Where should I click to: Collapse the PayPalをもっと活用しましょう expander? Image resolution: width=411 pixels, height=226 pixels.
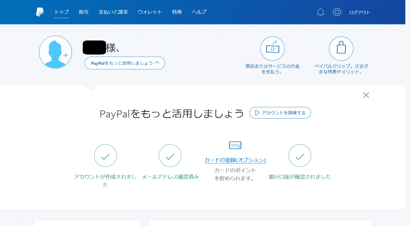[124, 63]
